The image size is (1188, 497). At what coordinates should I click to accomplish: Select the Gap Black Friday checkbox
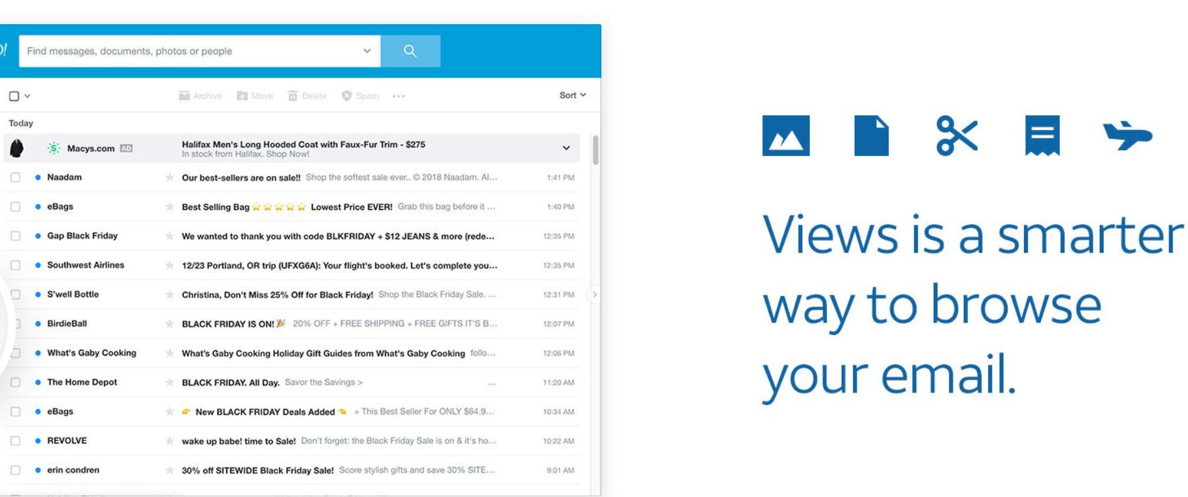[15, 236]
